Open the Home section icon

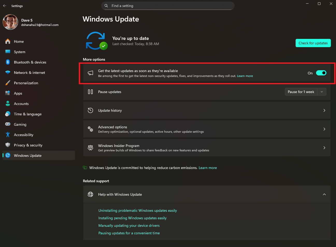pyautogui.click(x=8, y=41)
